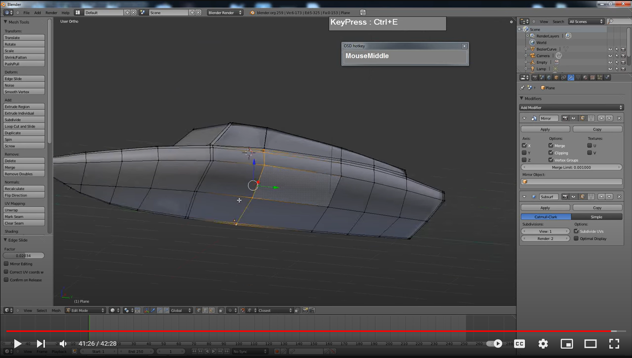Open the Blender Render engine dropdown
The width and height of the screenshot is (632, 358).
coord(225,12)
